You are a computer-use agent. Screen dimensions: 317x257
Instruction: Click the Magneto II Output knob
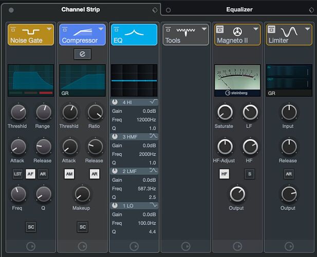click(237, 194)
